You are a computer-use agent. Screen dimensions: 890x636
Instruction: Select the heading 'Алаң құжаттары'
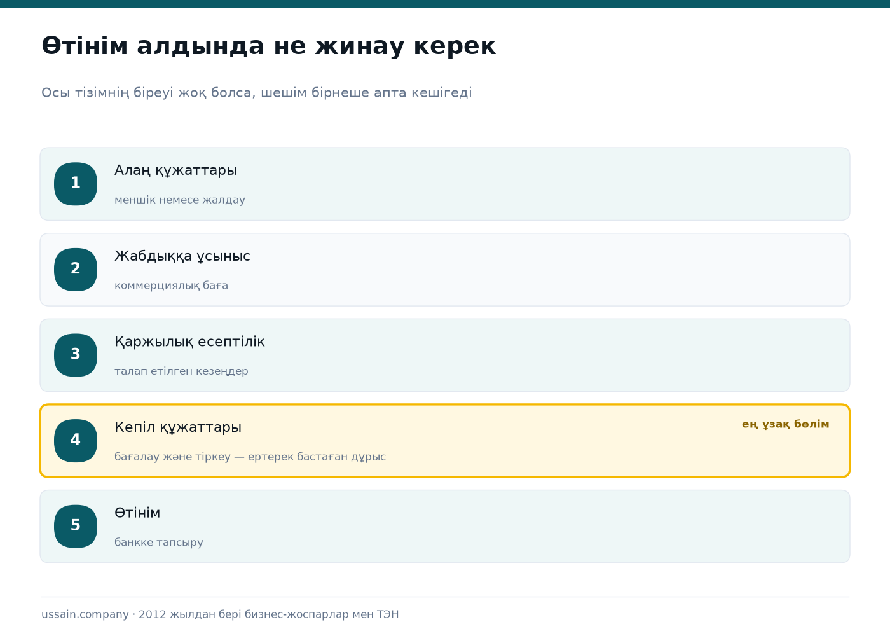click(x=175, y=170)
